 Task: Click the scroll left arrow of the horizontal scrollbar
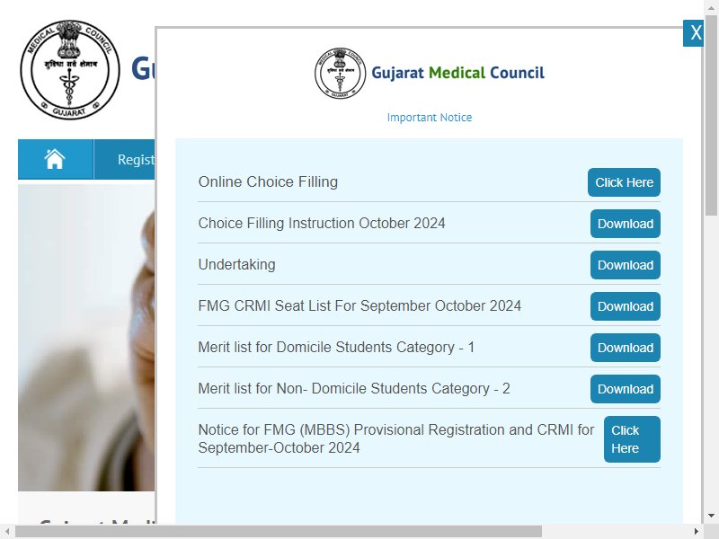click(7, 532)
